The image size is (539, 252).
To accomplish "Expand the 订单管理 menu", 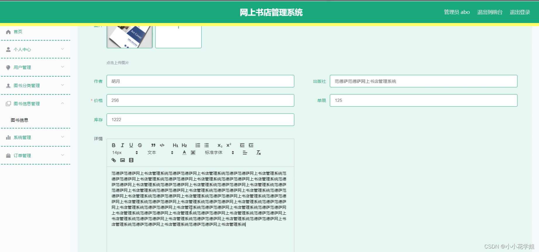I will tap(35, 155).
